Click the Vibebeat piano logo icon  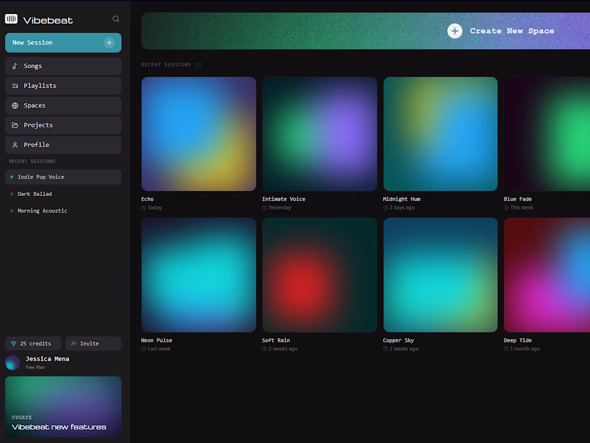(11, 18)
